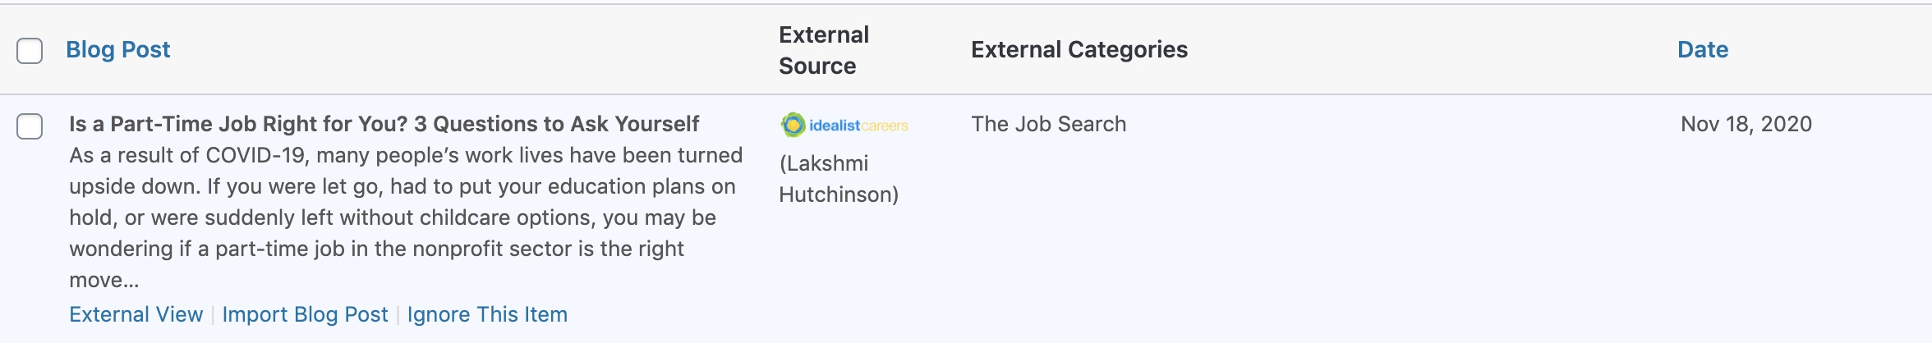Click the idealist circular logo icon
The height and width of the screenshot is (343, 1932).
793,125
